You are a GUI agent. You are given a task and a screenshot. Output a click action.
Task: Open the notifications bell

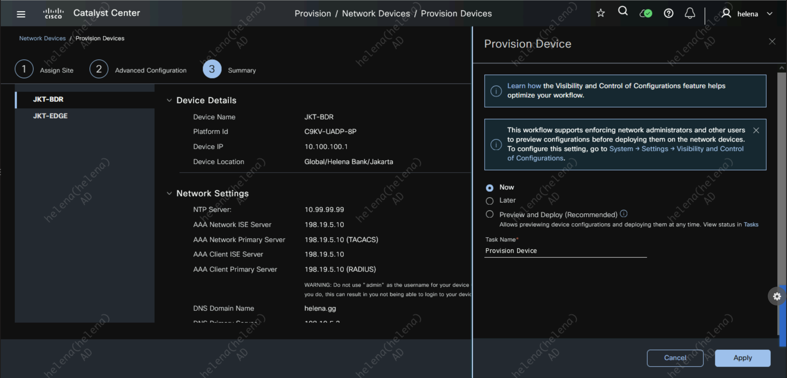[690, 14]
